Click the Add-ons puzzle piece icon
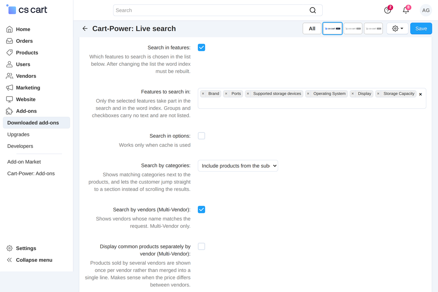The height and width of the screenshot is (292, 438). 9,111
